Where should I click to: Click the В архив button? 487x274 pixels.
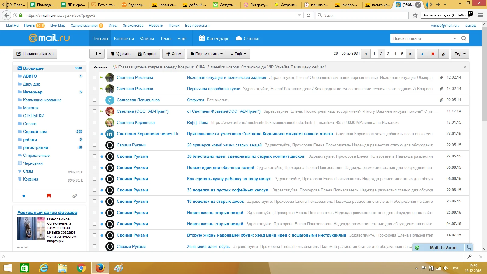147,54
